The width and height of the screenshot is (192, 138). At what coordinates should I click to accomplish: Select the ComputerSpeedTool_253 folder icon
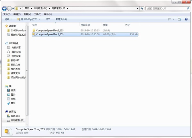tap(34, 30)
